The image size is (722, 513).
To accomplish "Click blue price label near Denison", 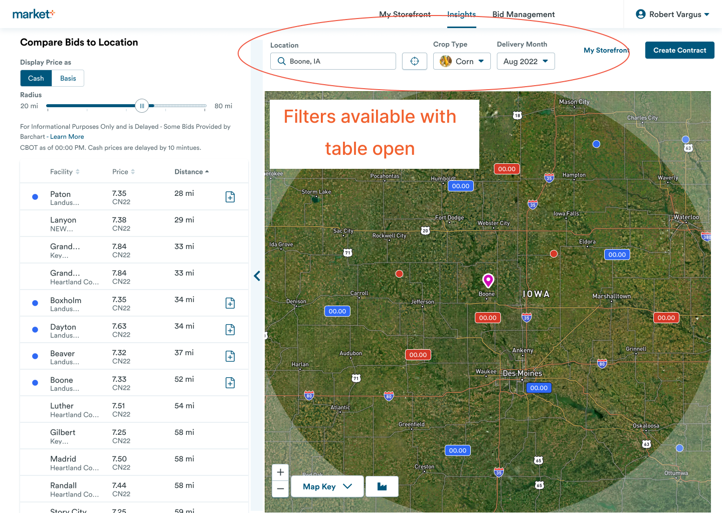I will (337, 311).
